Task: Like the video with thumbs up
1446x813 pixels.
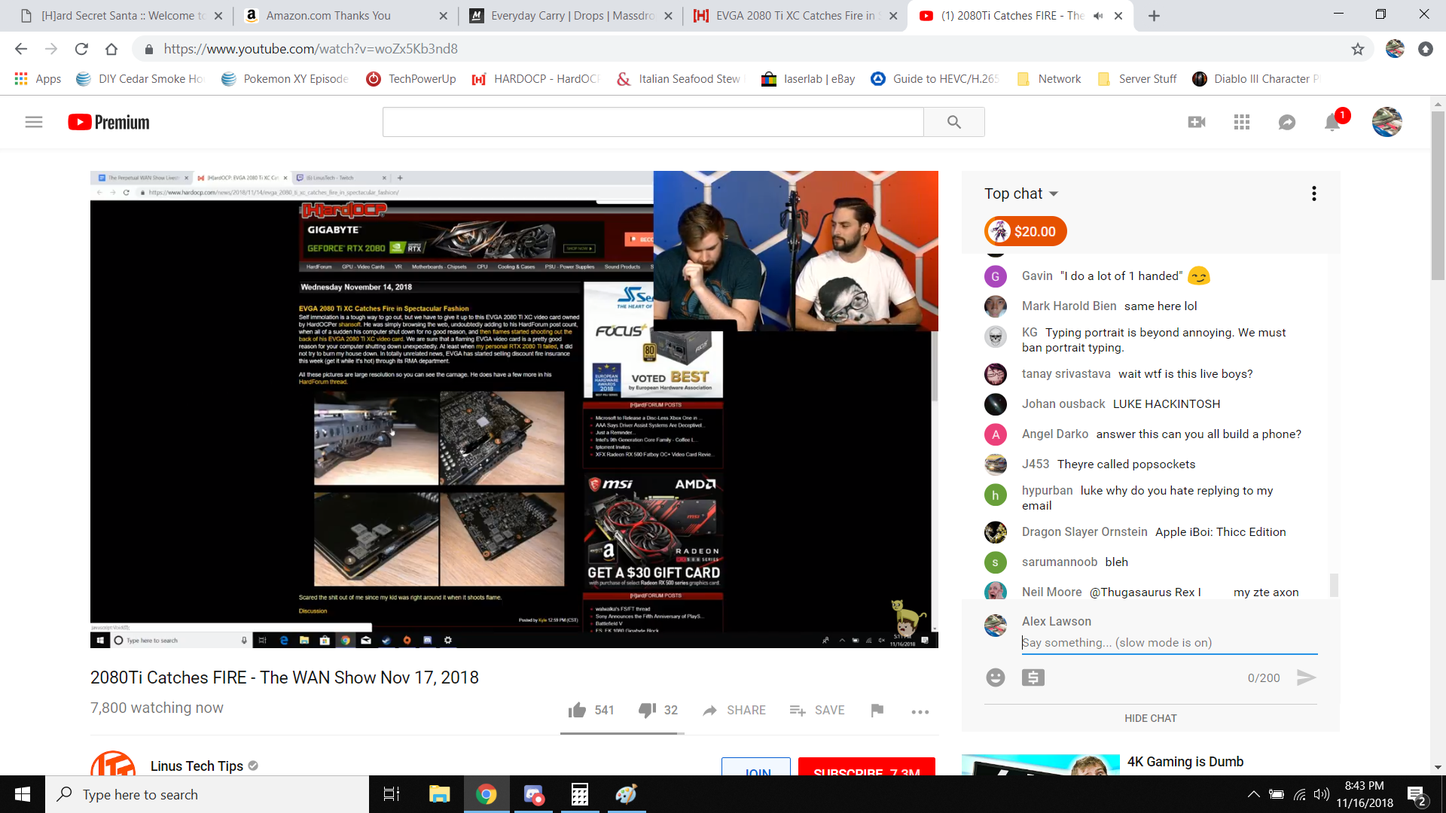Action: tap(578, 710)
